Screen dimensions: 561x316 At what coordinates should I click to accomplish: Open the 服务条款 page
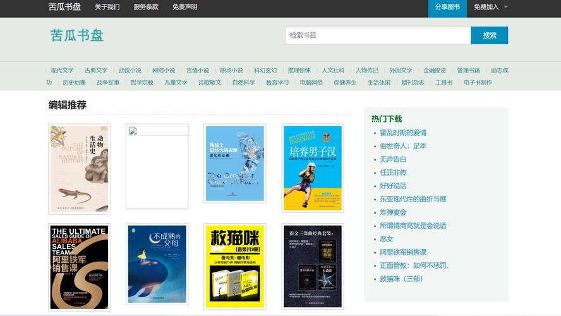(x=145, y=7)
